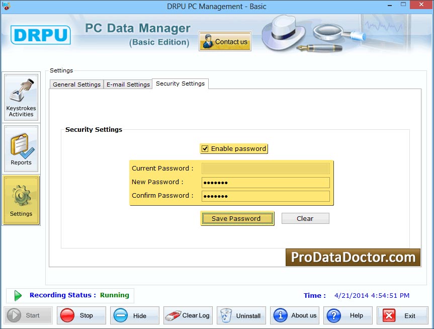Viewport: 434px width, 329px height.
Task: Click the Confirm Password label
Action: (162, 196)
